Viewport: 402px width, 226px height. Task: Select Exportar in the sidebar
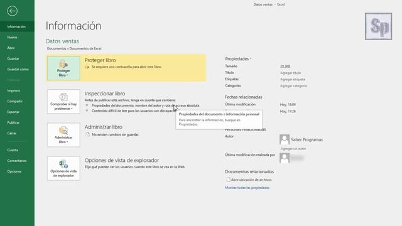pyautogui.click(x=17, y=112)
